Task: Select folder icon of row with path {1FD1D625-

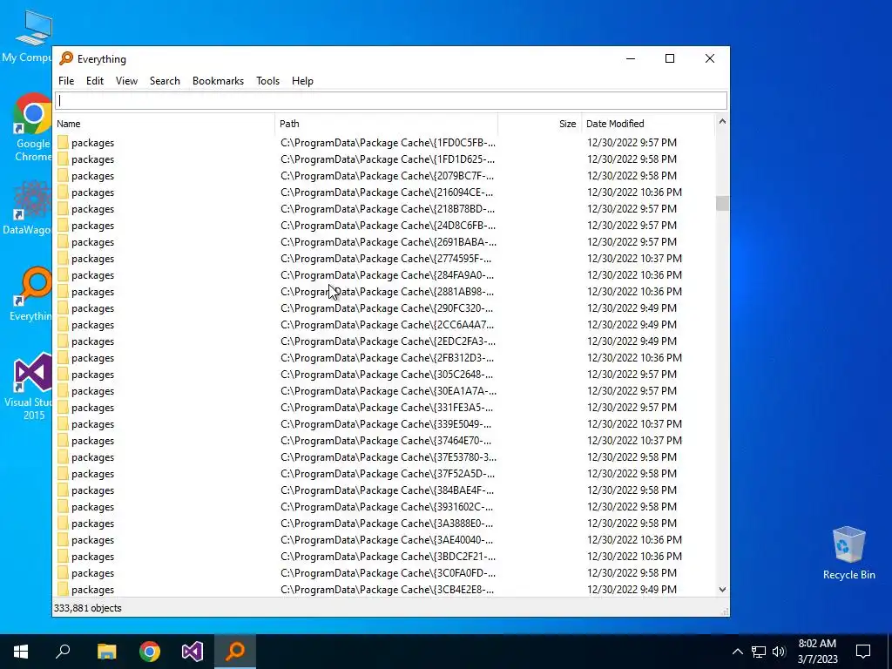Action: (63, 159)
